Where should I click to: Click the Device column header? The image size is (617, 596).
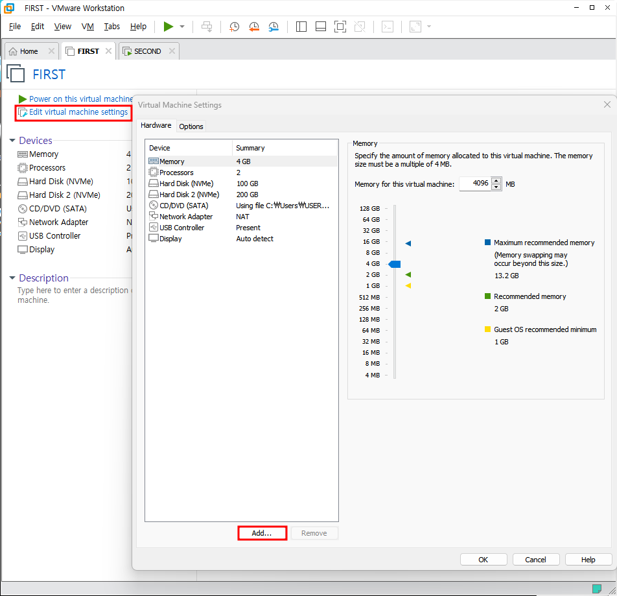[189, 148]
